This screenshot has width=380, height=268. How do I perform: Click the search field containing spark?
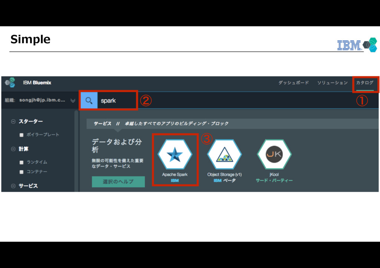[117, 100]
